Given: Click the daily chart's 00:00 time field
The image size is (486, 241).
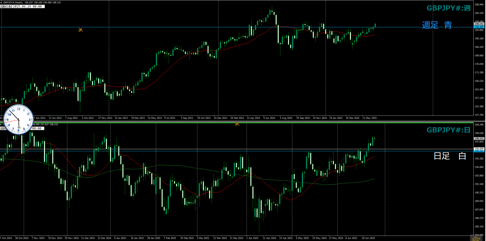Looking at the screenshot, I should pyautogui.click(x=37, y=128).
